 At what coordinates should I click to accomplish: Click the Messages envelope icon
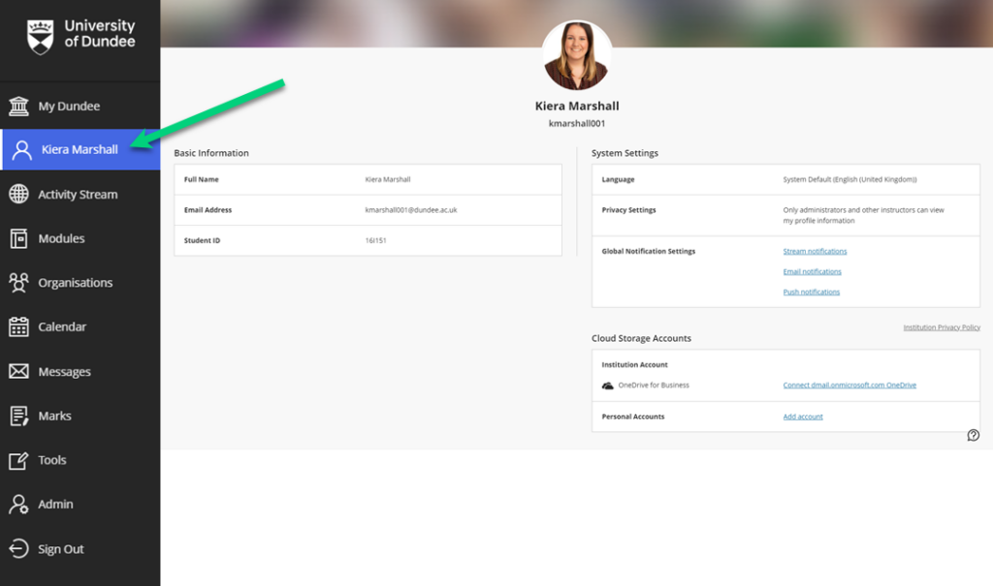(19, 372)
